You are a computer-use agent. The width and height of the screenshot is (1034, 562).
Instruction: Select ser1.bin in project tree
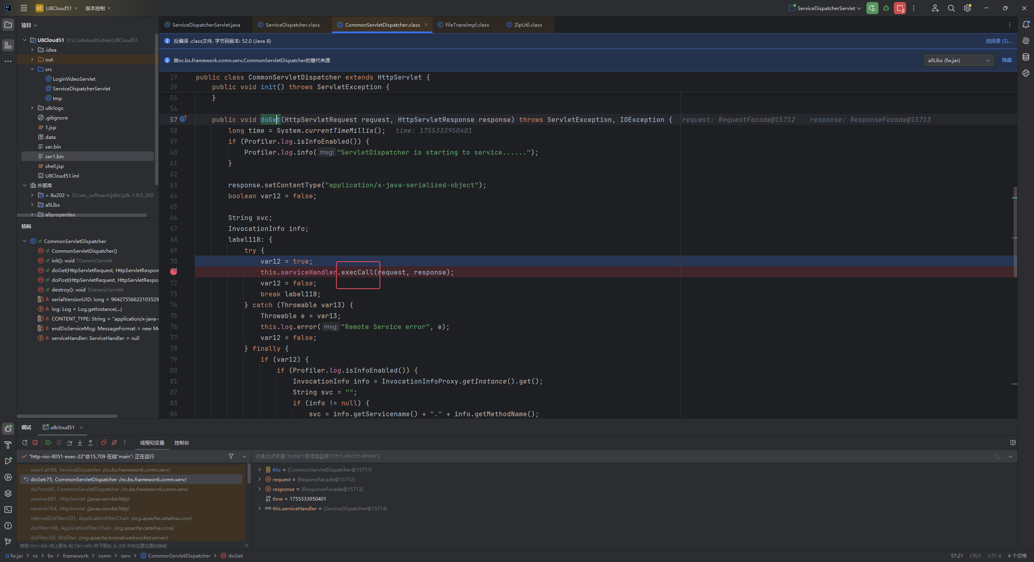coord(87,156)
